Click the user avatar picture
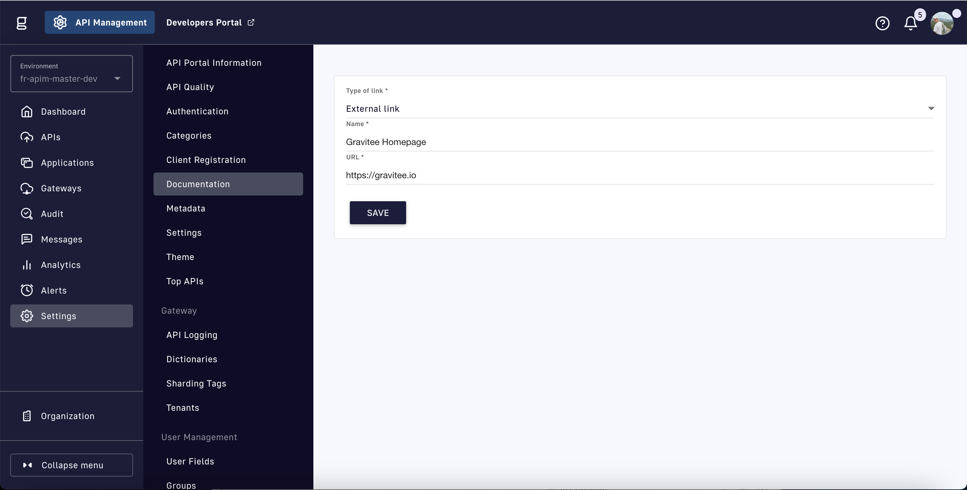 942,23
